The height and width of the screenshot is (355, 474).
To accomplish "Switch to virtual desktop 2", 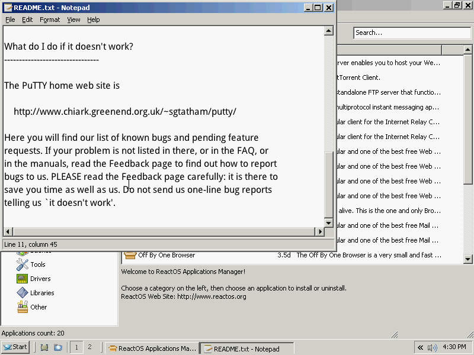I will (89, 347).
